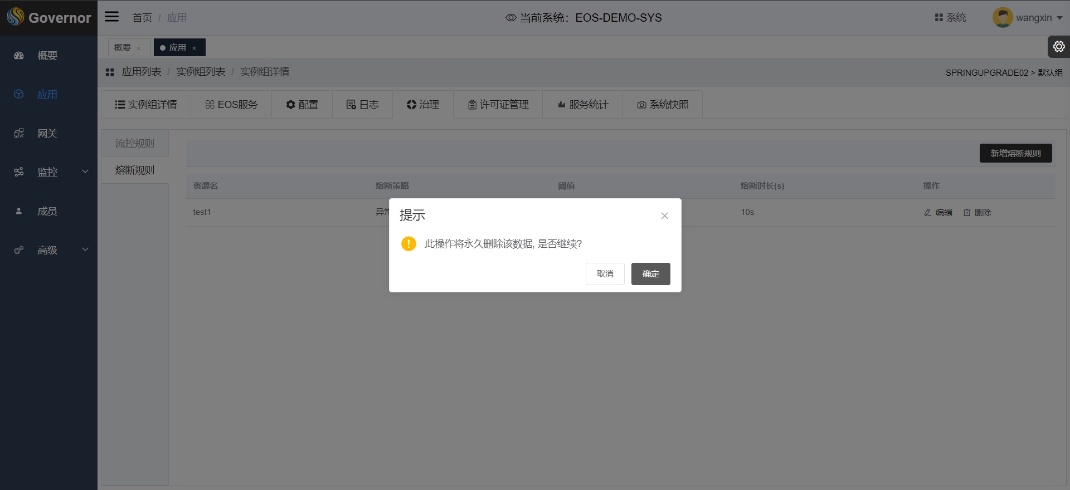Close the 提示 dialog with X
The image size is (1070, 490).
click(x=664, y=216)
